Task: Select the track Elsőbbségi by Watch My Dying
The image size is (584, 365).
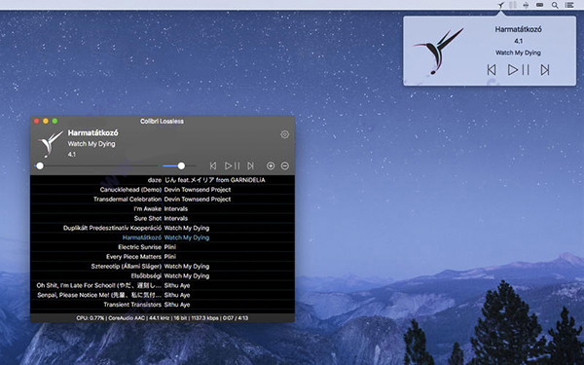Action: (x=163, y=276)
